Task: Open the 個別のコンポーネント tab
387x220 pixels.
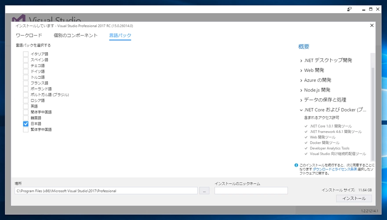Action: click(x=76, y=35)
